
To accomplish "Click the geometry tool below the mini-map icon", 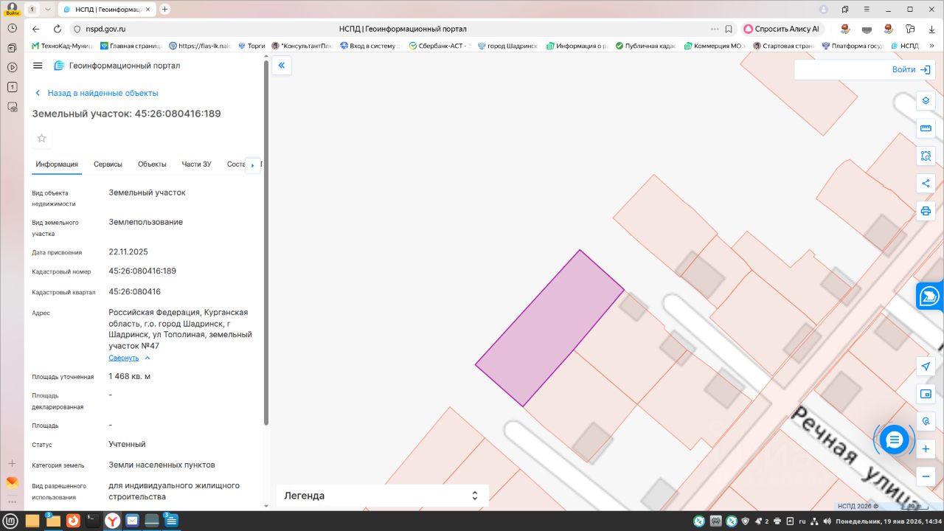I will [x=926, y=422].
